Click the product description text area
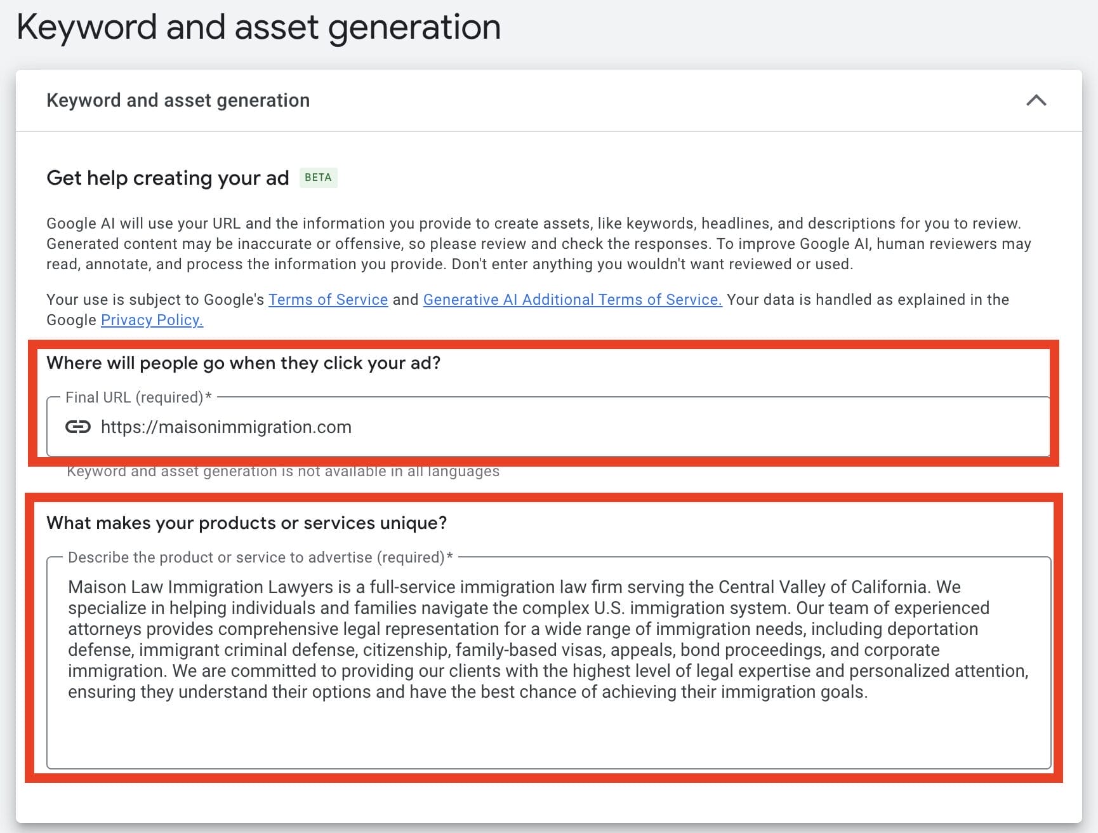Image resolution: width=1098 pixels, height=833 pixels. [548, 663]
